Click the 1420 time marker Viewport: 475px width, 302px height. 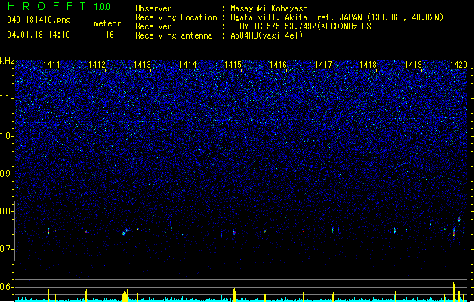(x=458, y=65)
